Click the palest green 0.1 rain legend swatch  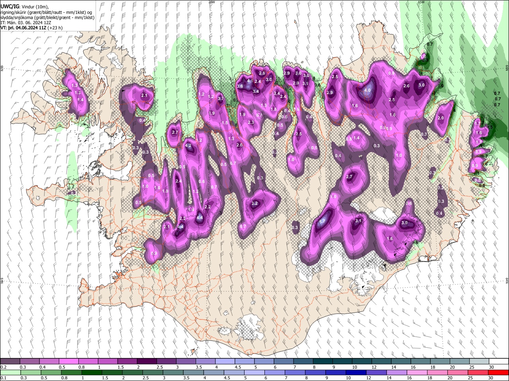(10, 372)
